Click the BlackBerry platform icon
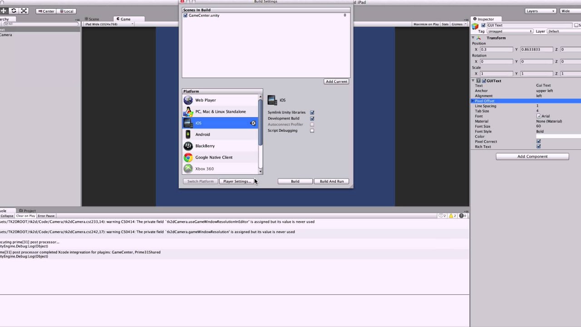This screenshot has height=327, width=581. point(188,146)
